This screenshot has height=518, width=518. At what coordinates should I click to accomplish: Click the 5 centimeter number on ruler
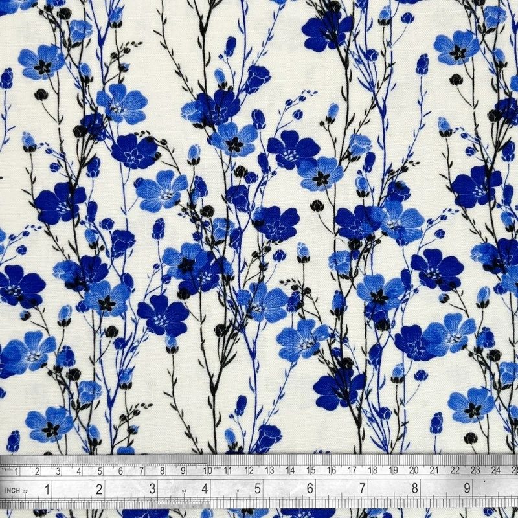point(100,471)
